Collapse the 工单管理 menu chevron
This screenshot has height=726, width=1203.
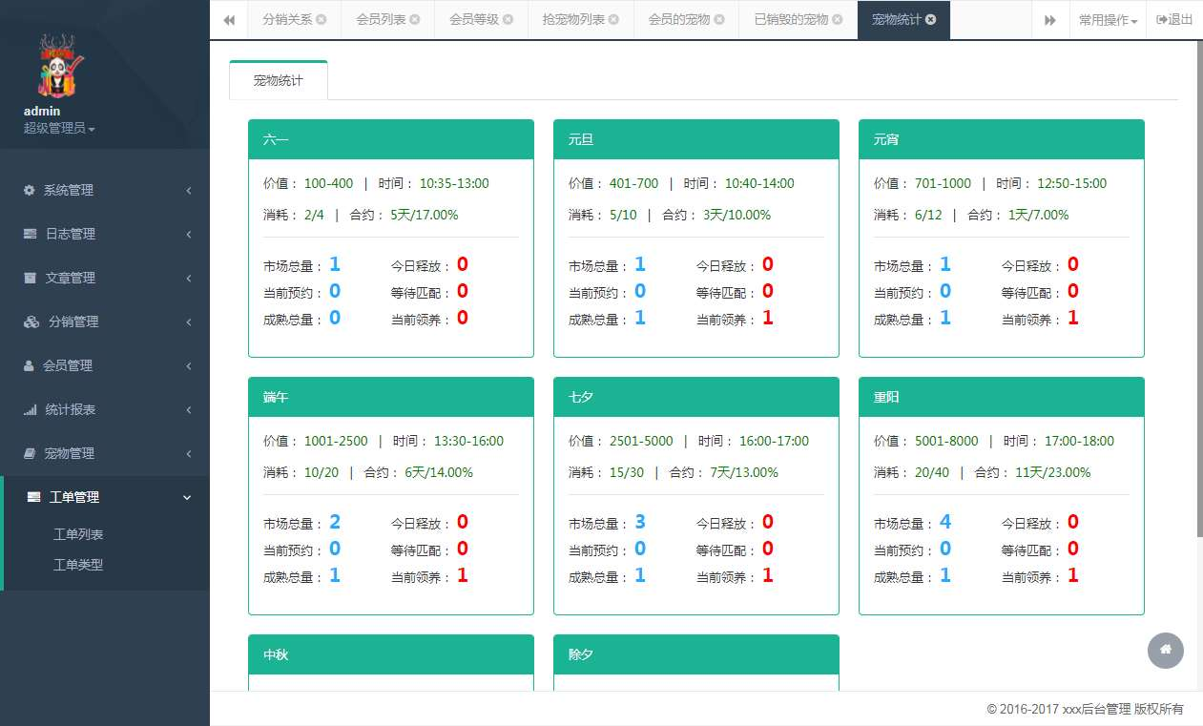tap(187, 497)
